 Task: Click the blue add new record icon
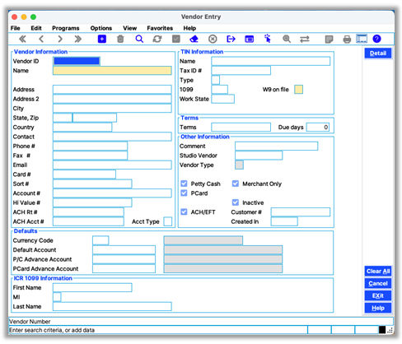(102, 39)
